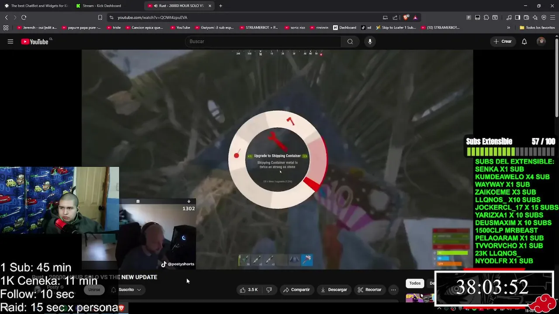Open the extensions puzzle icon

486,17
